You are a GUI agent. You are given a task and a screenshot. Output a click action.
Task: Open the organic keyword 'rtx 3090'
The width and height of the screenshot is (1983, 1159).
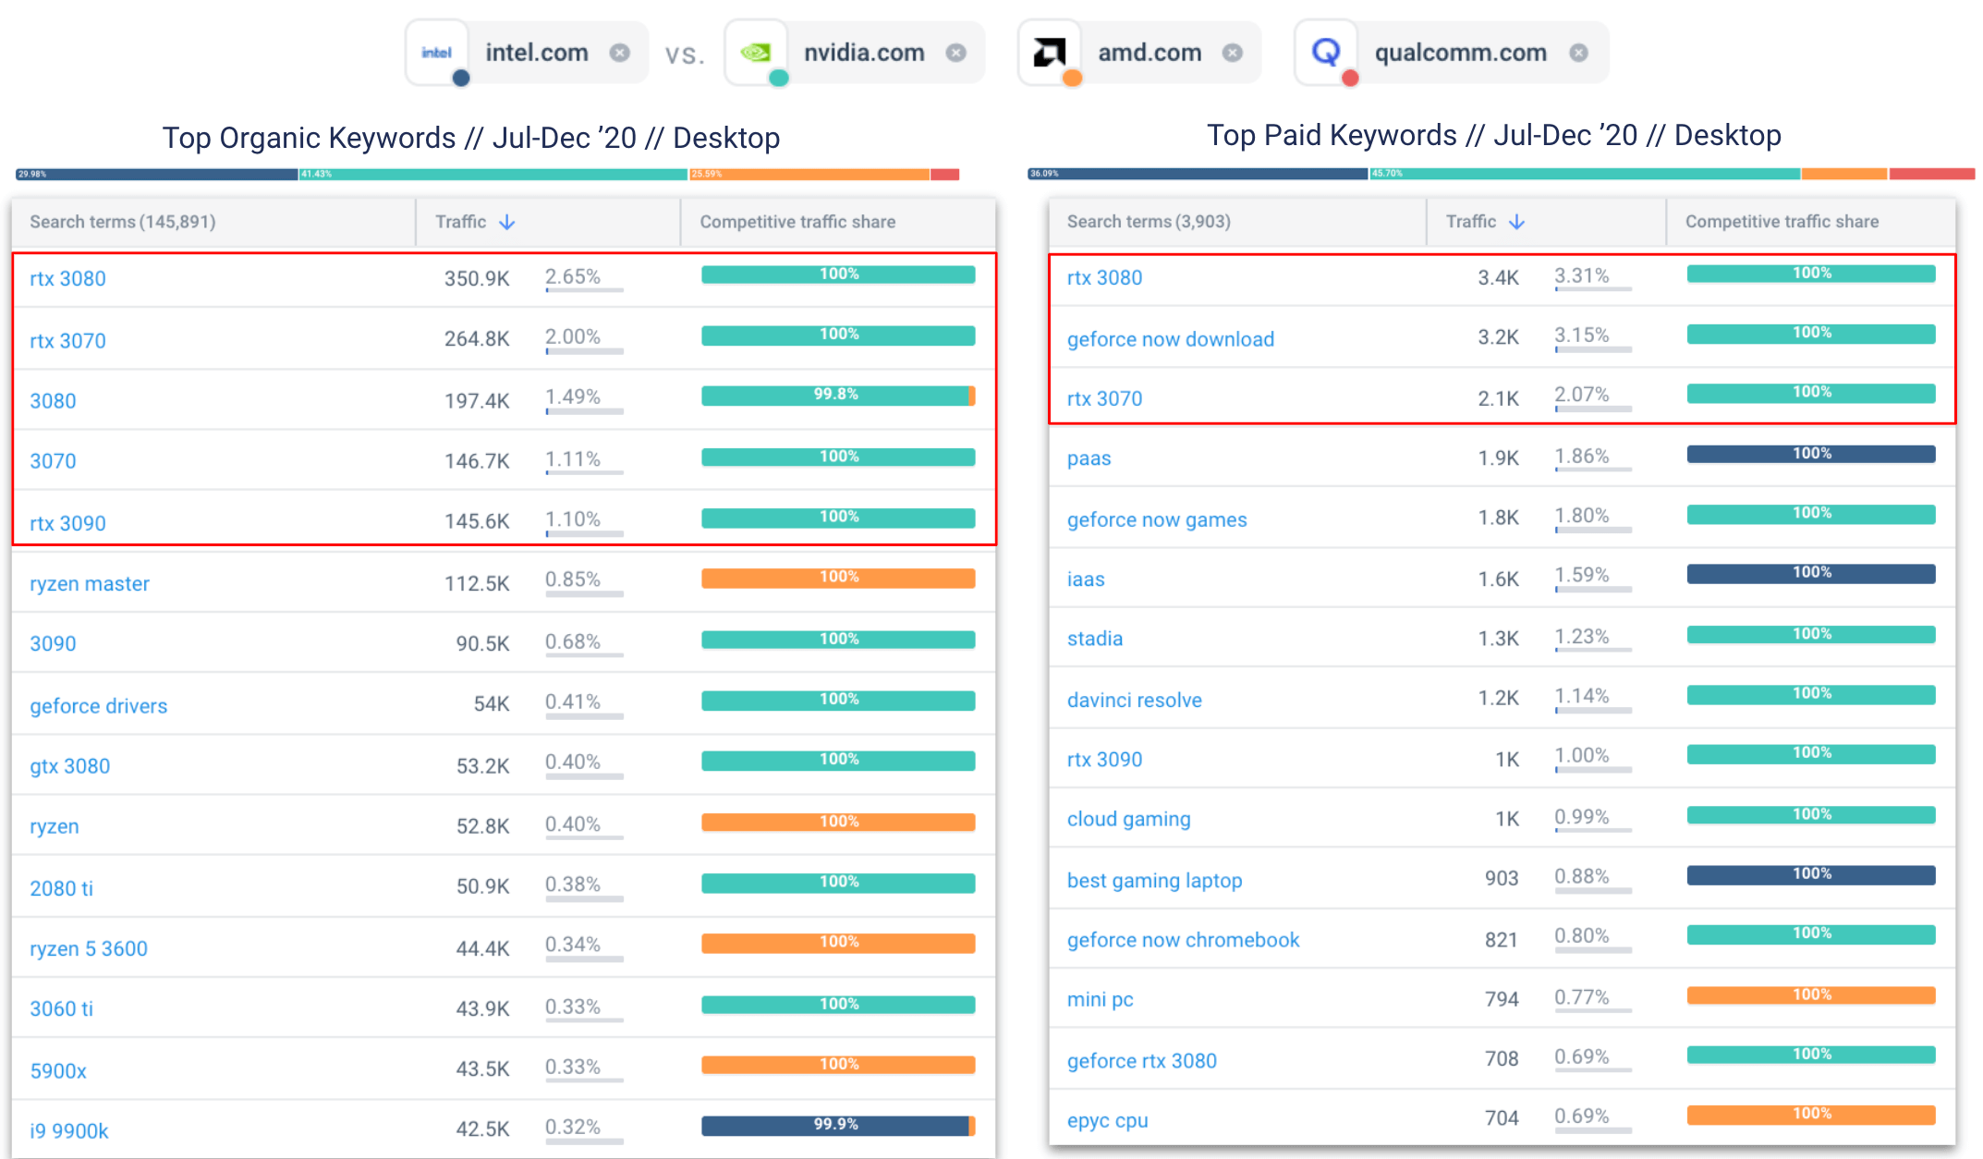(67, 523)
